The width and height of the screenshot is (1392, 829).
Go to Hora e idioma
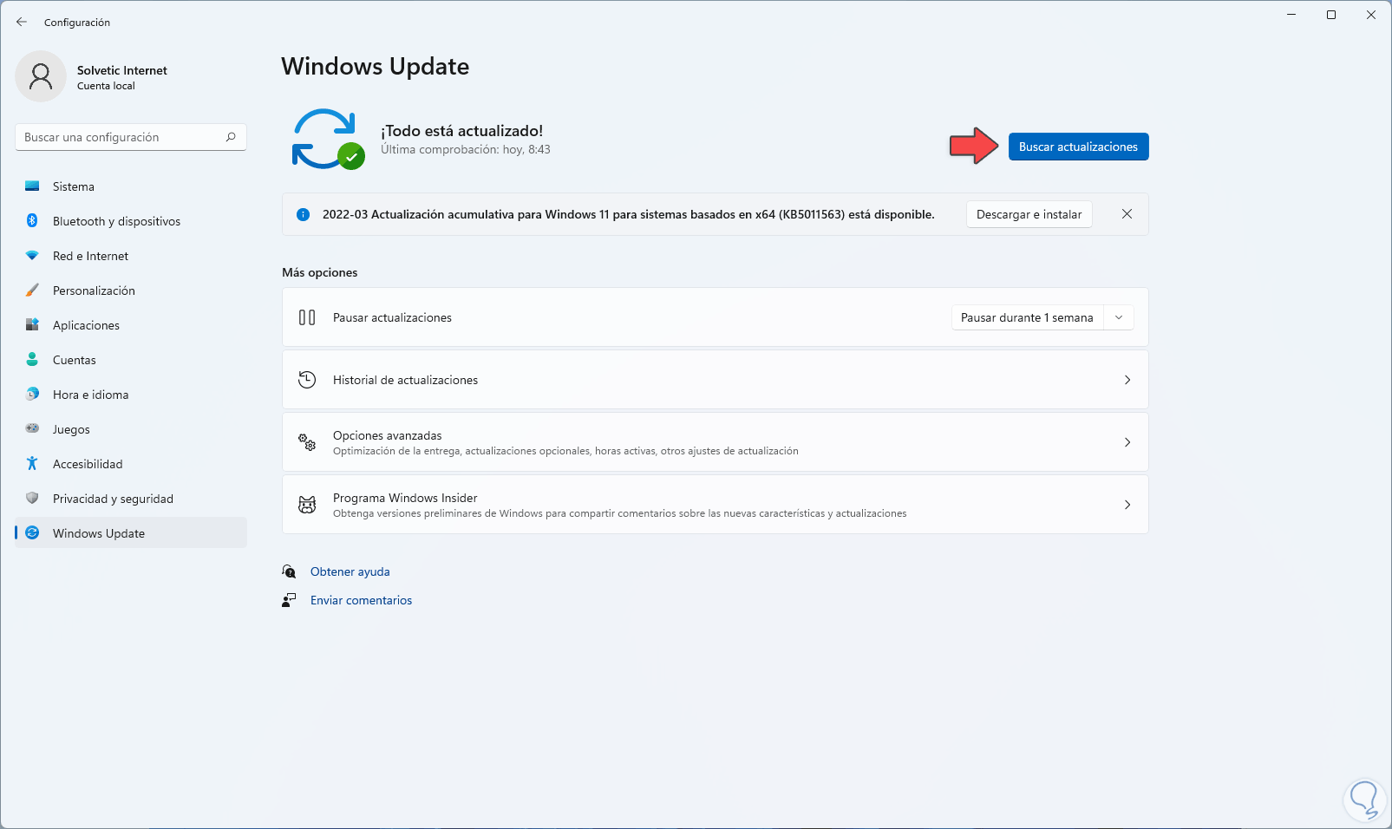[x=131, y=395]
